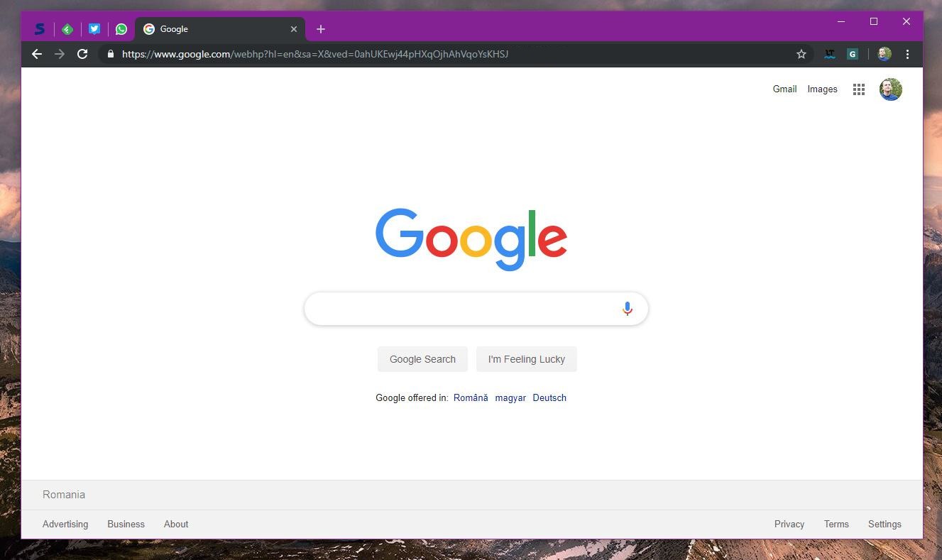Image resolution: width=942 pixels, height=560 pixels.
Task: Close the Chrome window
Action: tap(907, 21)
